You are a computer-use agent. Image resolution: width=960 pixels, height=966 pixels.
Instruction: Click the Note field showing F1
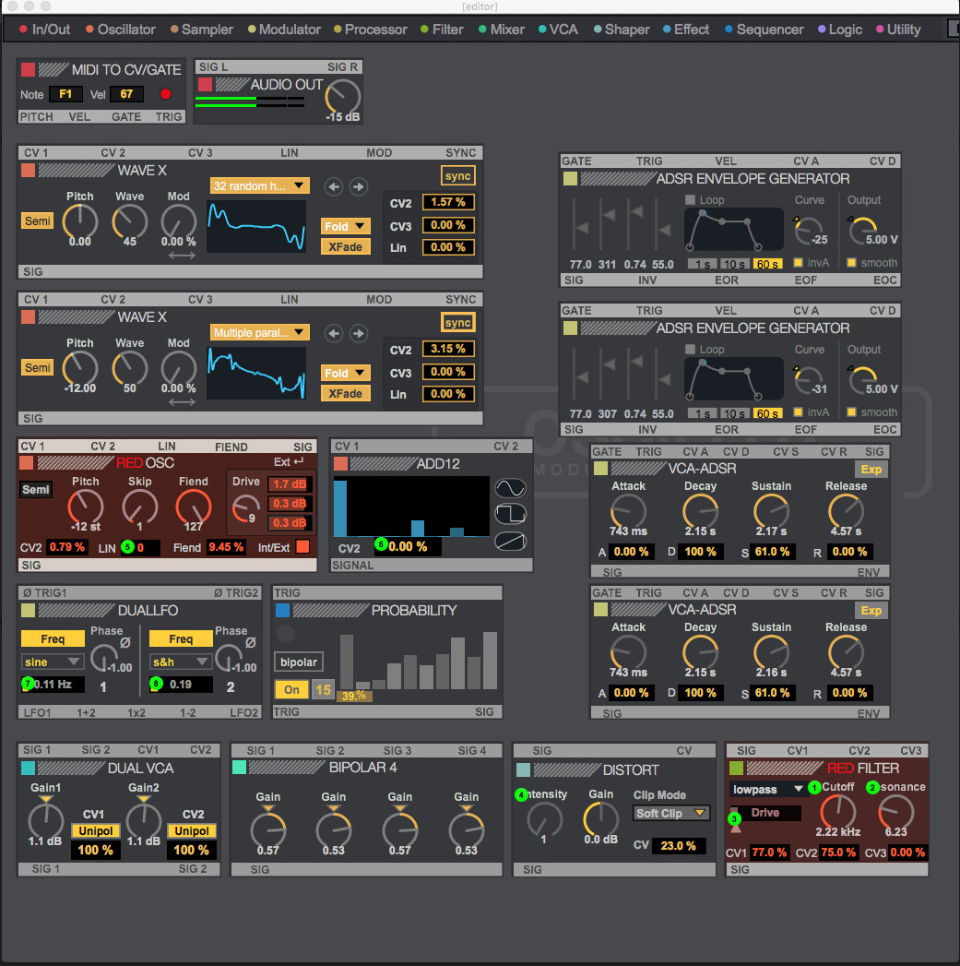pyautogui.click(x=65, y=94)
